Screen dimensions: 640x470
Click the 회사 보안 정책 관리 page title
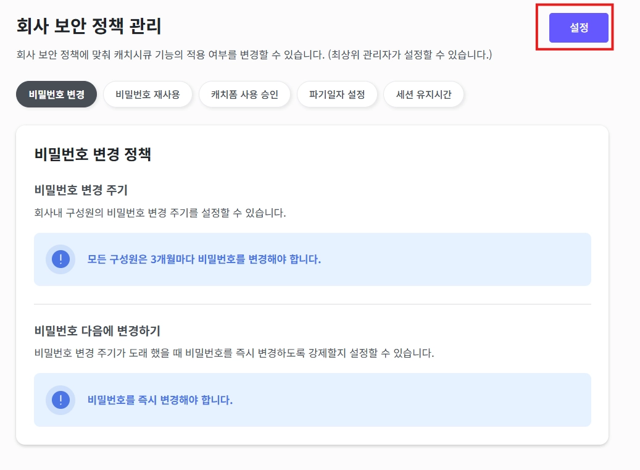(89, 26)
